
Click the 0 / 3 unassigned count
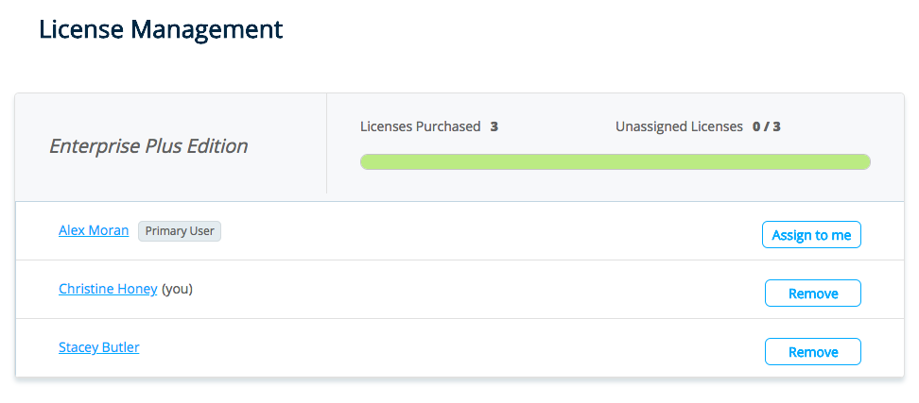[x=766, y=126]
